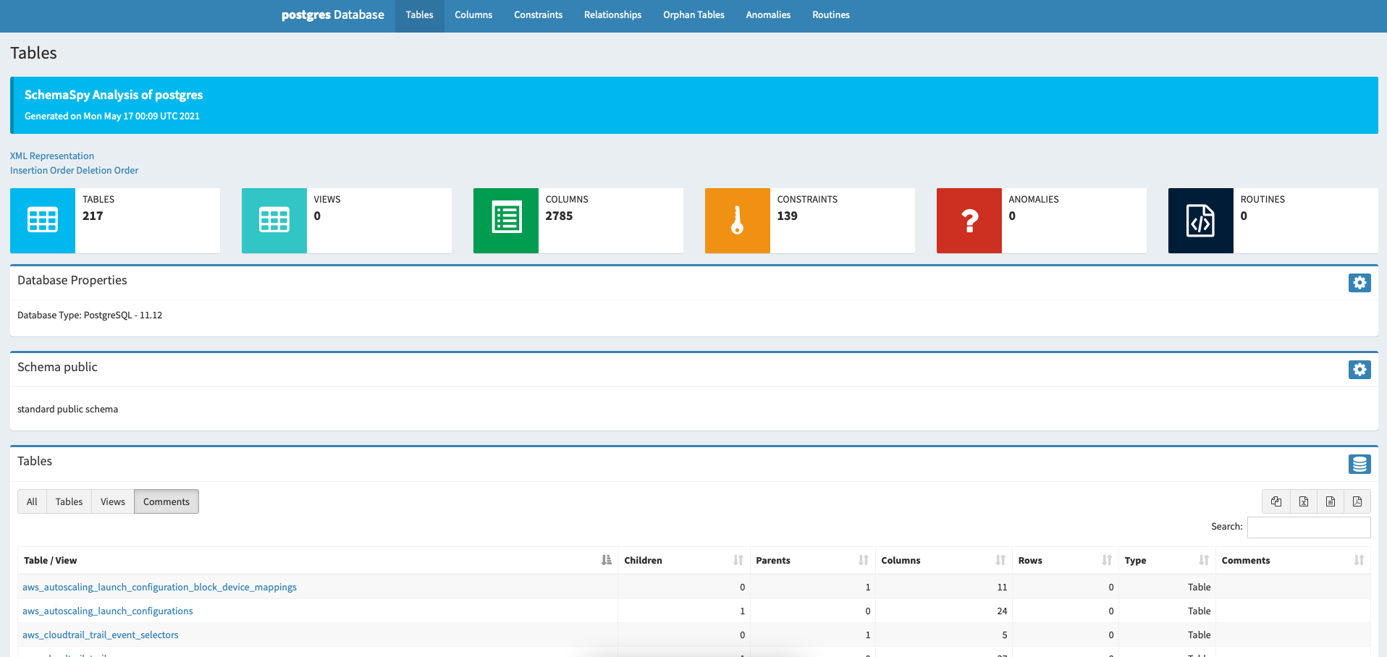The image size is (1387, 657).
Task: Click the teal Views grid icon
Action: click(274, 220)
